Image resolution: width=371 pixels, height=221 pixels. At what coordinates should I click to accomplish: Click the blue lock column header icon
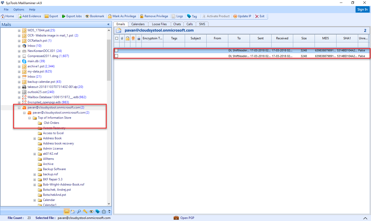[x=139, y=38]
